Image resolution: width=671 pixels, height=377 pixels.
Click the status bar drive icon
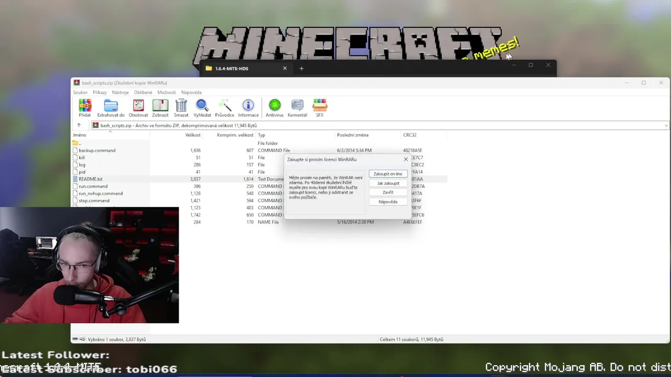tap(75, 339)
